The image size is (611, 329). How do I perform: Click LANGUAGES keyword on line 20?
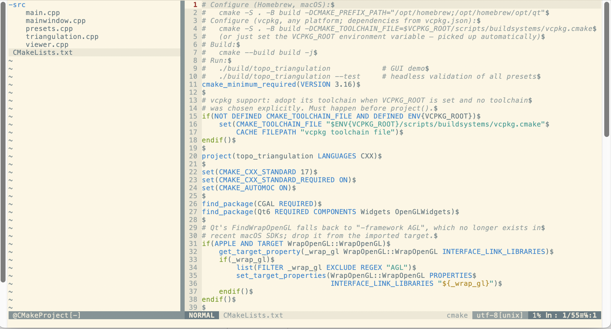coord(337,156)
